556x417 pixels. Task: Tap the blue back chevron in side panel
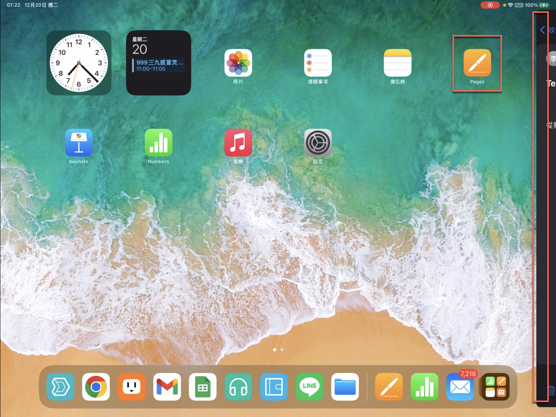pos(543,30)
